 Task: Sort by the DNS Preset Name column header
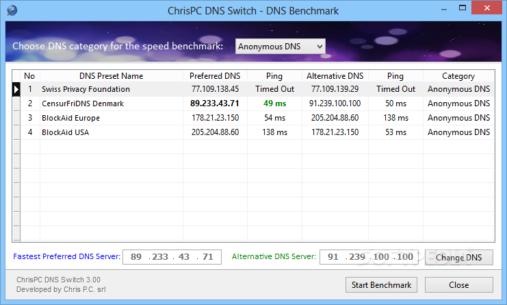click(112, 76)
